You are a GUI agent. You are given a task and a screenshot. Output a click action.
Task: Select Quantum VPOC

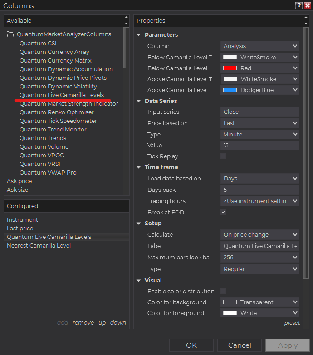tap(42, 155)
